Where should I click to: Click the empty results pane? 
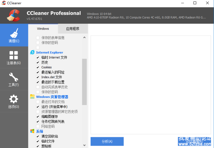tap(151, 85)
